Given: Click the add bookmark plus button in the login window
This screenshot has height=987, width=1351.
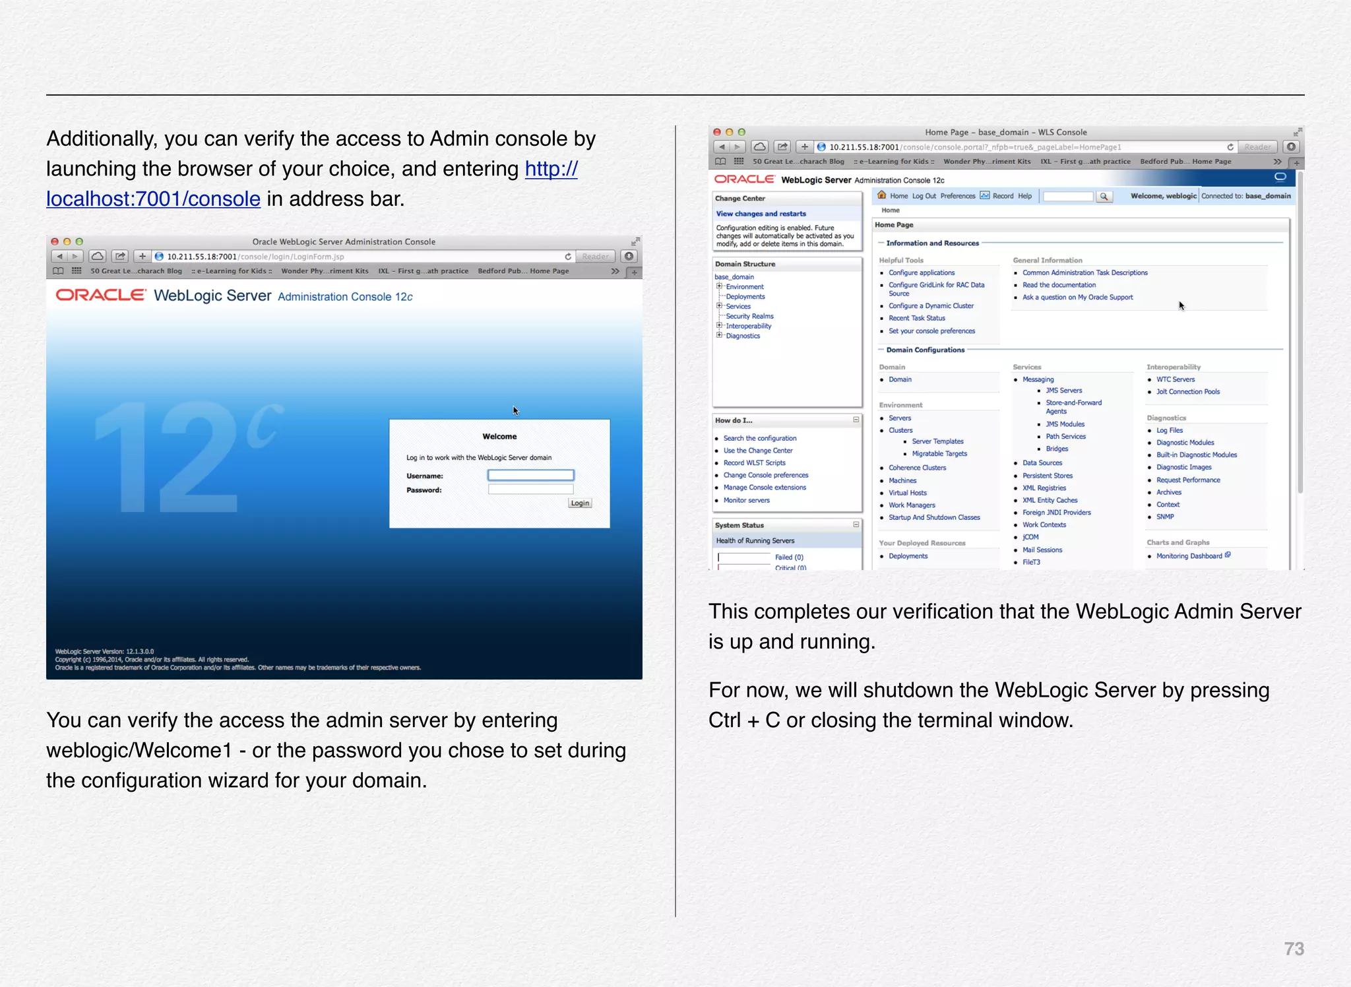Looking at the screenshot, I should pyautogui.click(x=142, y=256).
